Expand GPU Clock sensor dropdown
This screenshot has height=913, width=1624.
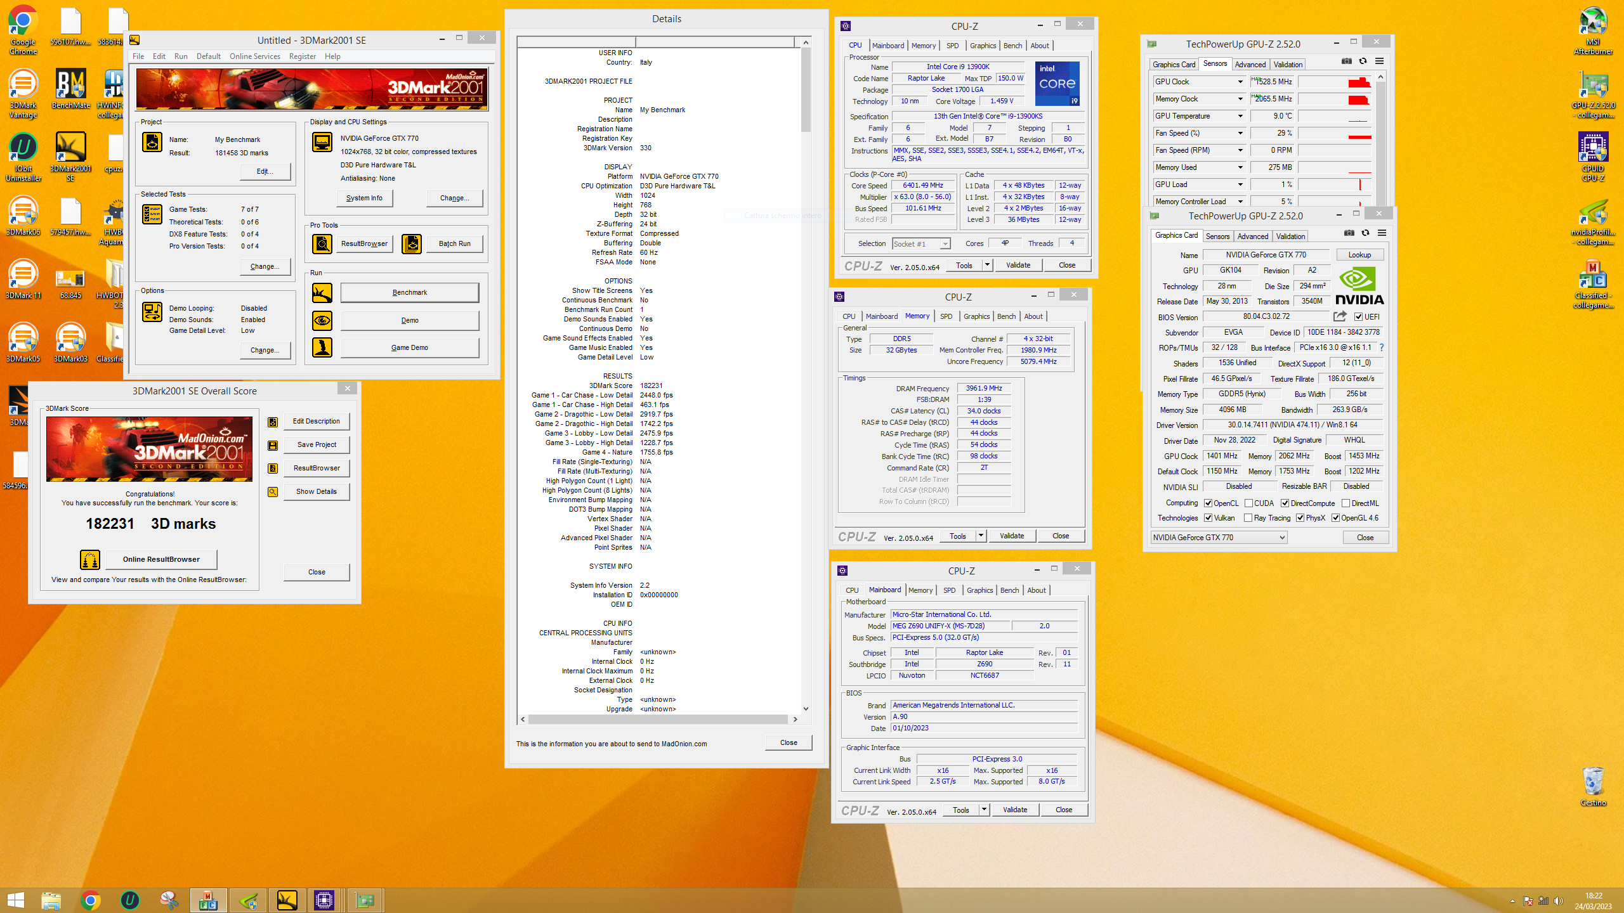tap(1240, 82)
